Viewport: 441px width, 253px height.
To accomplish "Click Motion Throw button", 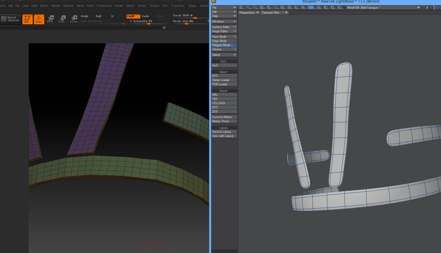I will [224, 121].
